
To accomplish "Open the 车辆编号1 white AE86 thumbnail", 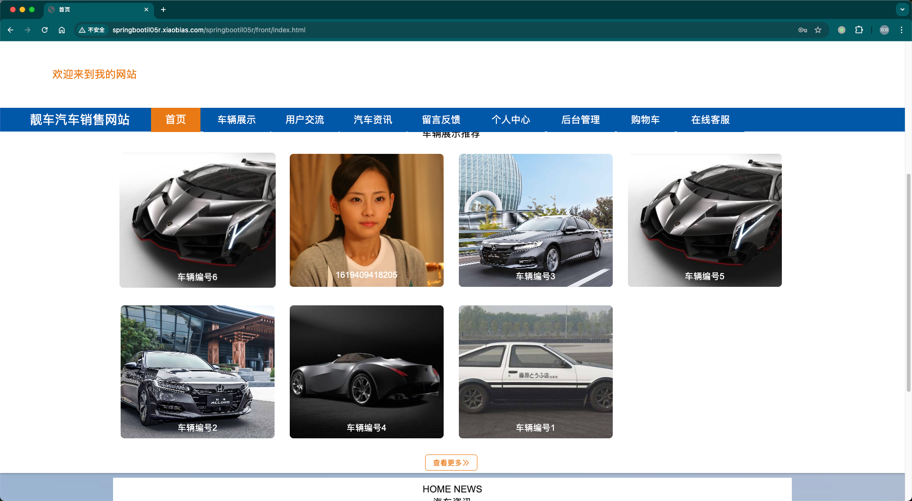I will tap(536, 372).
